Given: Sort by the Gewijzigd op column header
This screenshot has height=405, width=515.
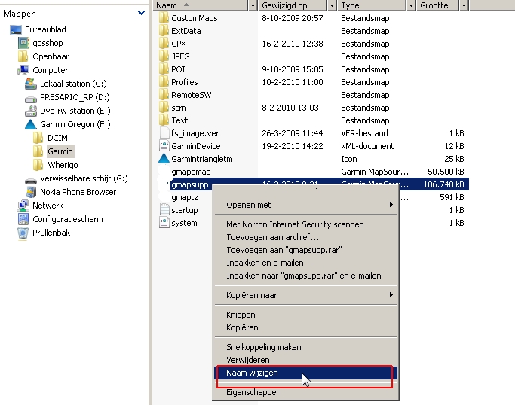Looking at the screenshot, I should tap(293, 5).
